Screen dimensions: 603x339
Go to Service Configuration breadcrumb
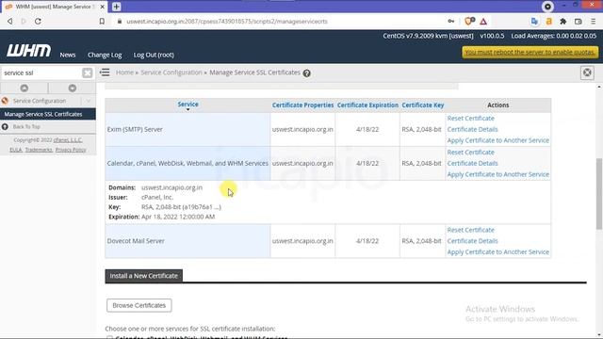[171, 73]
